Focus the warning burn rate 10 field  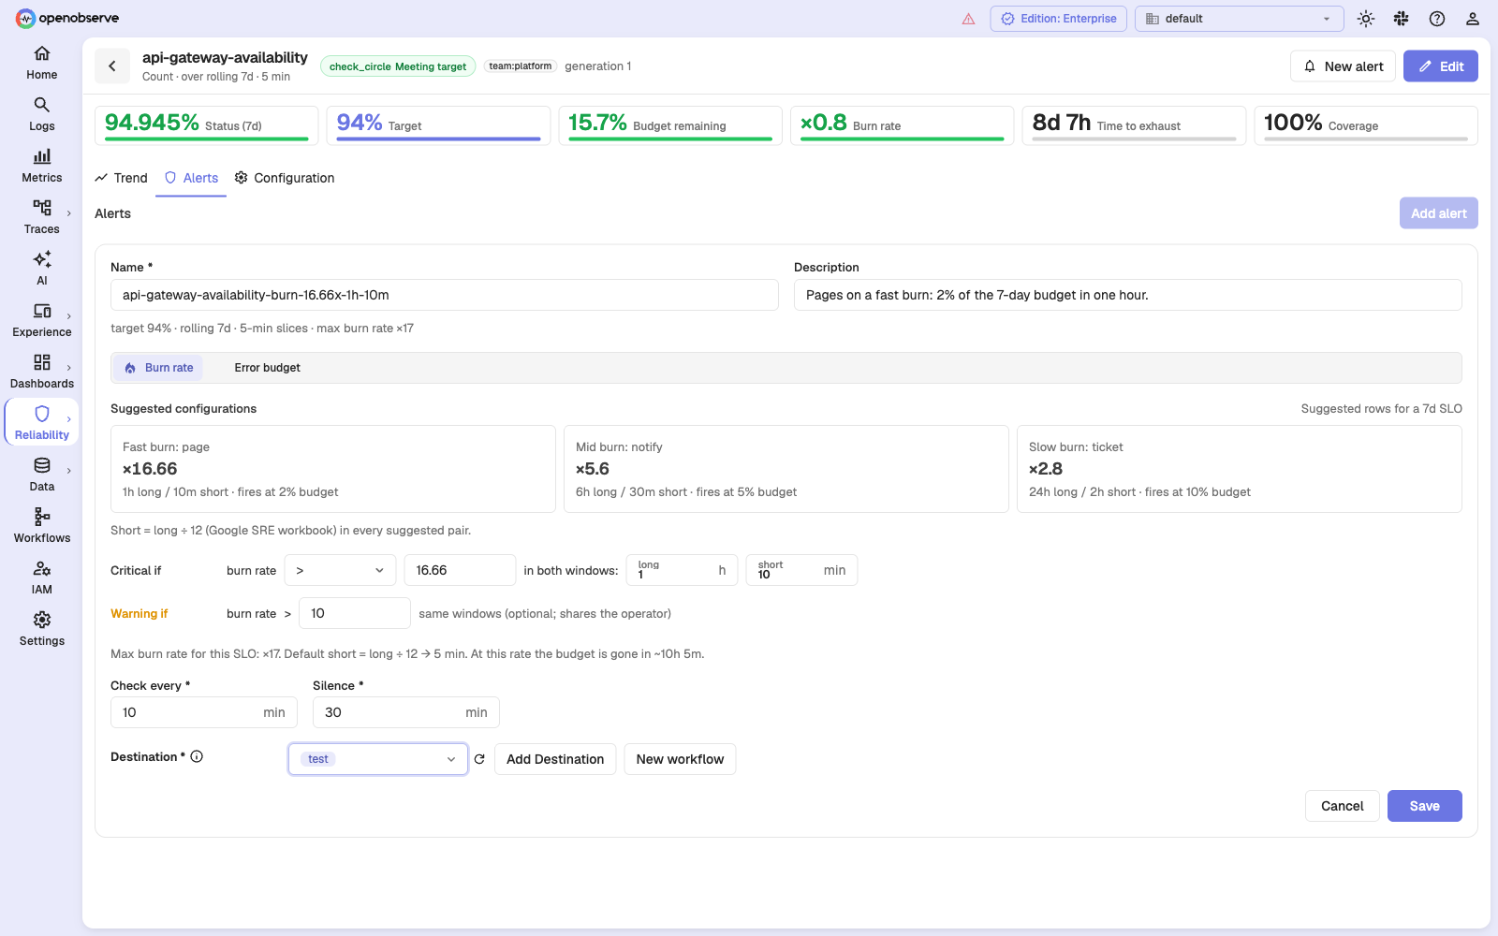[355, 613]
